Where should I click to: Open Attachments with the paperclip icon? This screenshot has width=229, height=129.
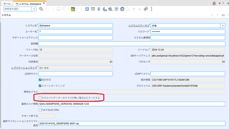click(99, 9)
